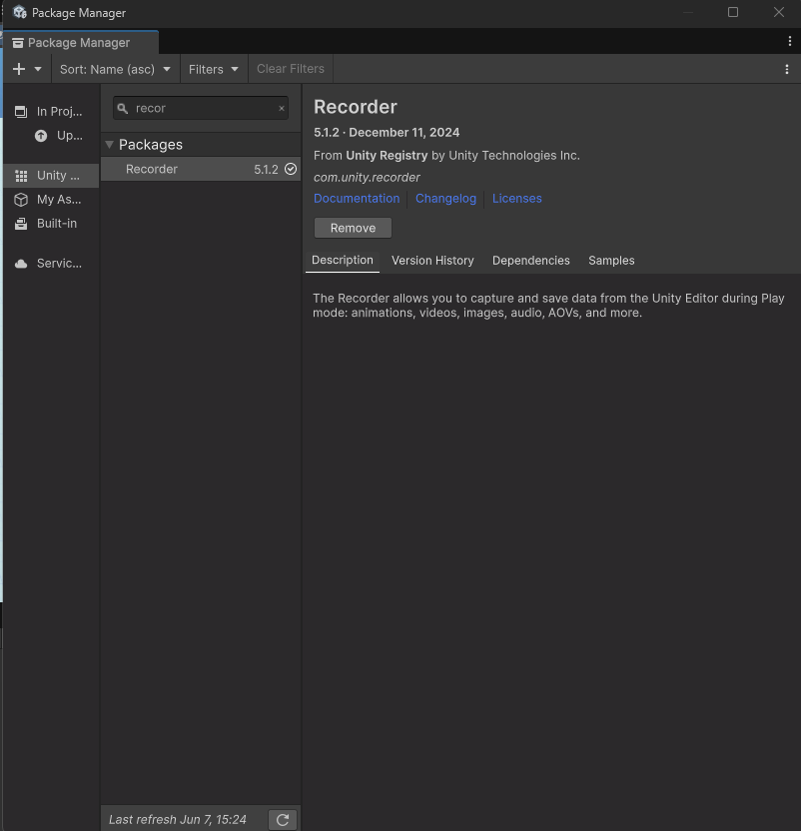Click the Built-in package icon
The height and width of the screenshot is (831, 801).
point(21,224)
